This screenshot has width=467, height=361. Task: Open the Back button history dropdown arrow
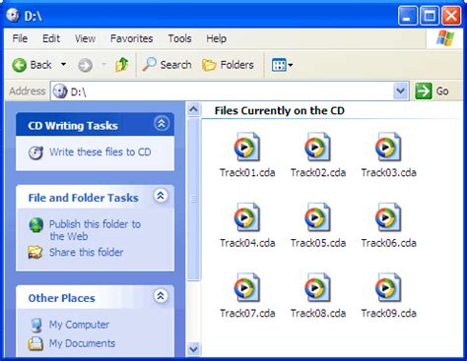pos(63,65)
